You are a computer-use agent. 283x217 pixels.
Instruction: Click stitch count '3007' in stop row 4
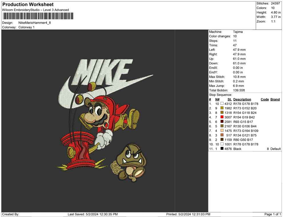coord(228,117)
